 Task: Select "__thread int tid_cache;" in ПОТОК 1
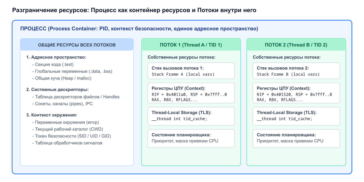179,119
